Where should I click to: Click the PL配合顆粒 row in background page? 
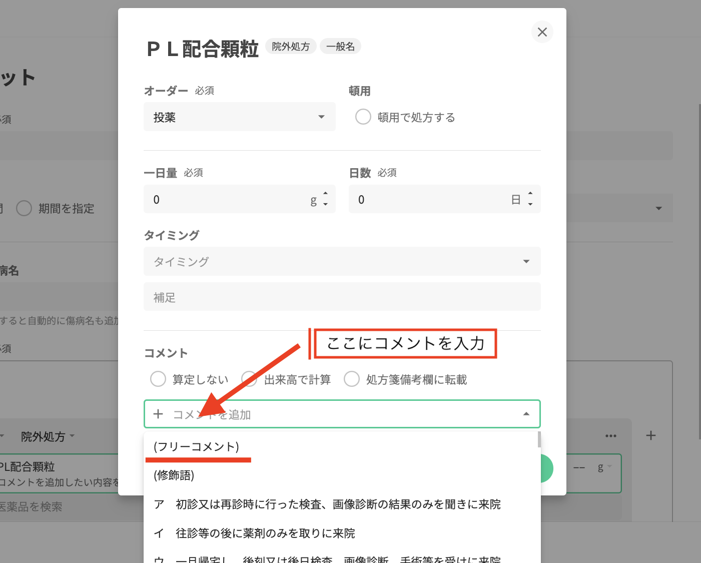pyautogui.click(x=59, y=473)
